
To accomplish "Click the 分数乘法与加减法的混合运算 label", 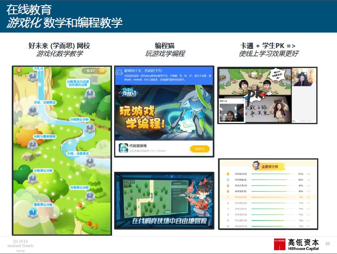I will point(78,83).
